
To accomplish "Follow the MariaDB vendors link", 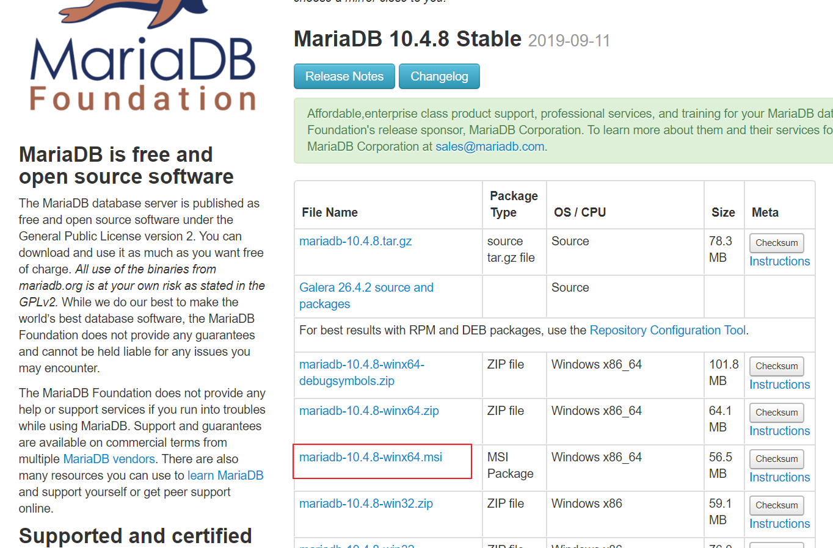I will tap(109, 459).
